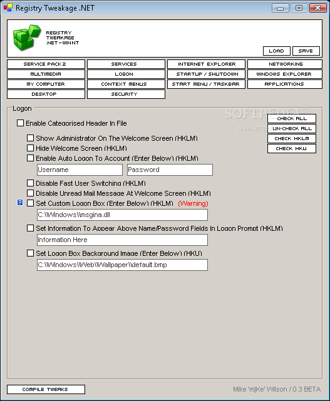The height and width of the screenshot is (401, 330).
Task: Click the green Registry Tweakage cube logo
Action: (27, 38)
